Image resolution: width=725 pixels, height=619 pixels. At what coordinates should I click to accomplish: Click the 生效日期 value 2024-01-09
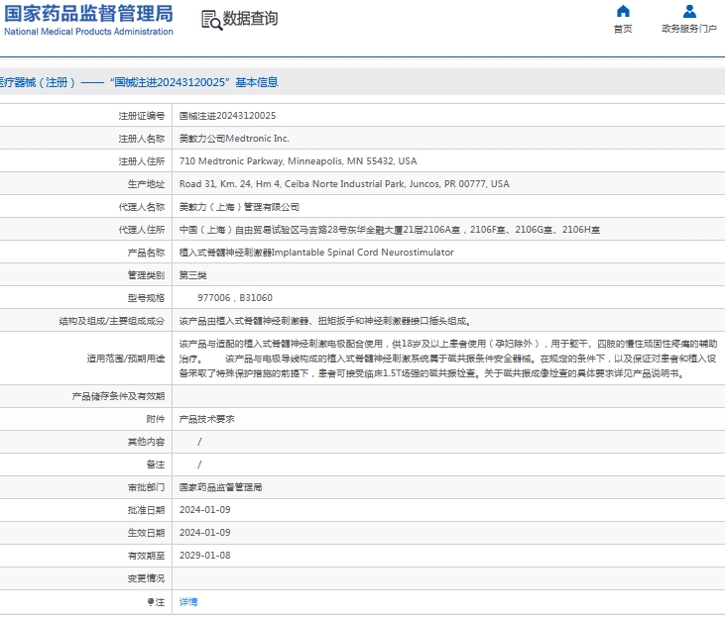coord(205,533)
